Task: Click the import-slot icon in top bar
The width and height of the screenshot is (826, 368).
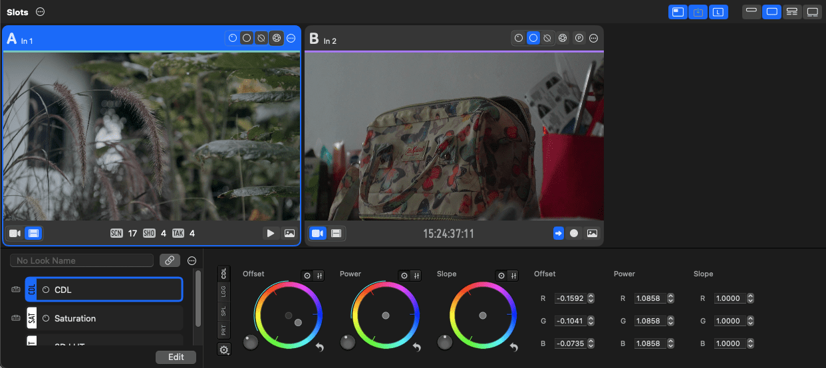Action: (698, 12)
